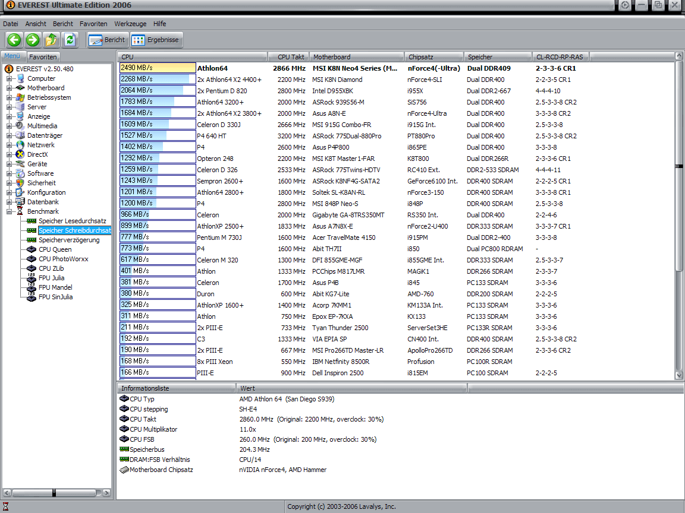The width and height of the screenshot is (685, 513).
Task: Click the results list scroll-down arrow
Action: (679, 375)
